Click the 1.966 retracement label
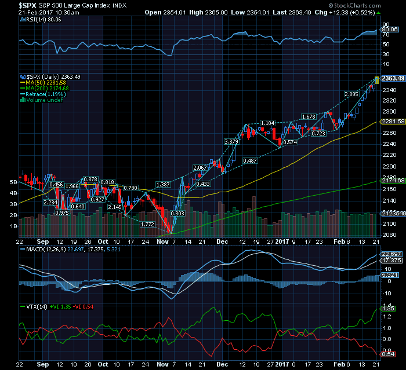This screenshot has width=406, height=370. pyautogui.click(x=72, y=186)
